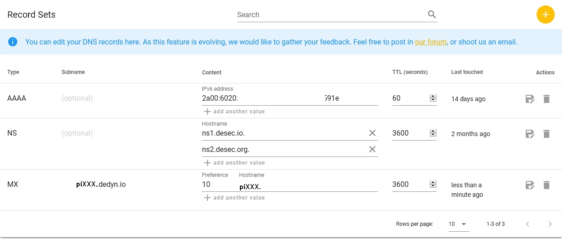Edit the IPv6 address field
The image size is (562, 239).
[x=290, y=98]
